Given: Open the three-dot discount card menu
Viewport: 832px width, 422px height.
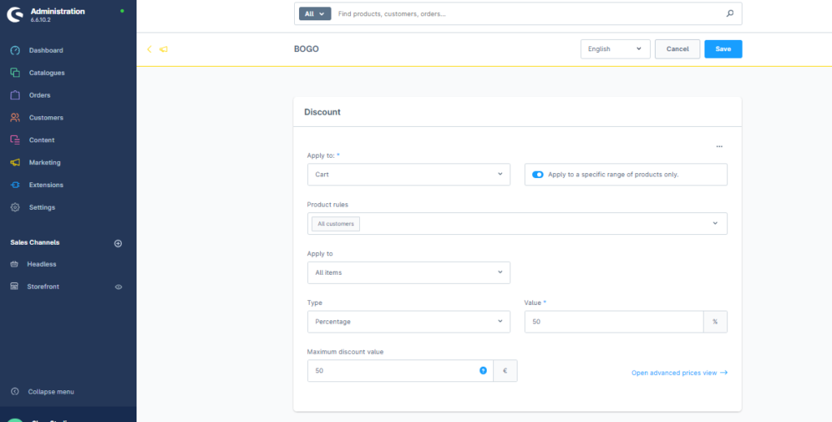Looking at the screenshot, I should click(719, 147).
